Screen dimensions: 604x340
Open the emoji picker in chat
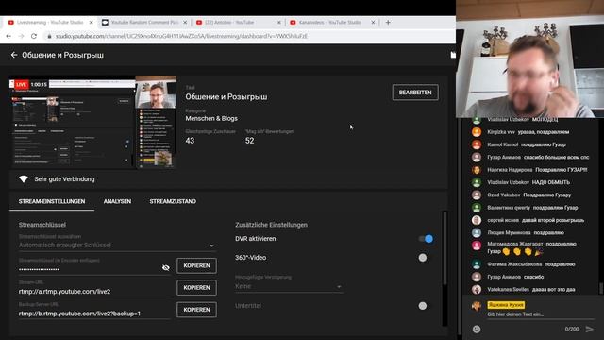click(x=477, y=329)
